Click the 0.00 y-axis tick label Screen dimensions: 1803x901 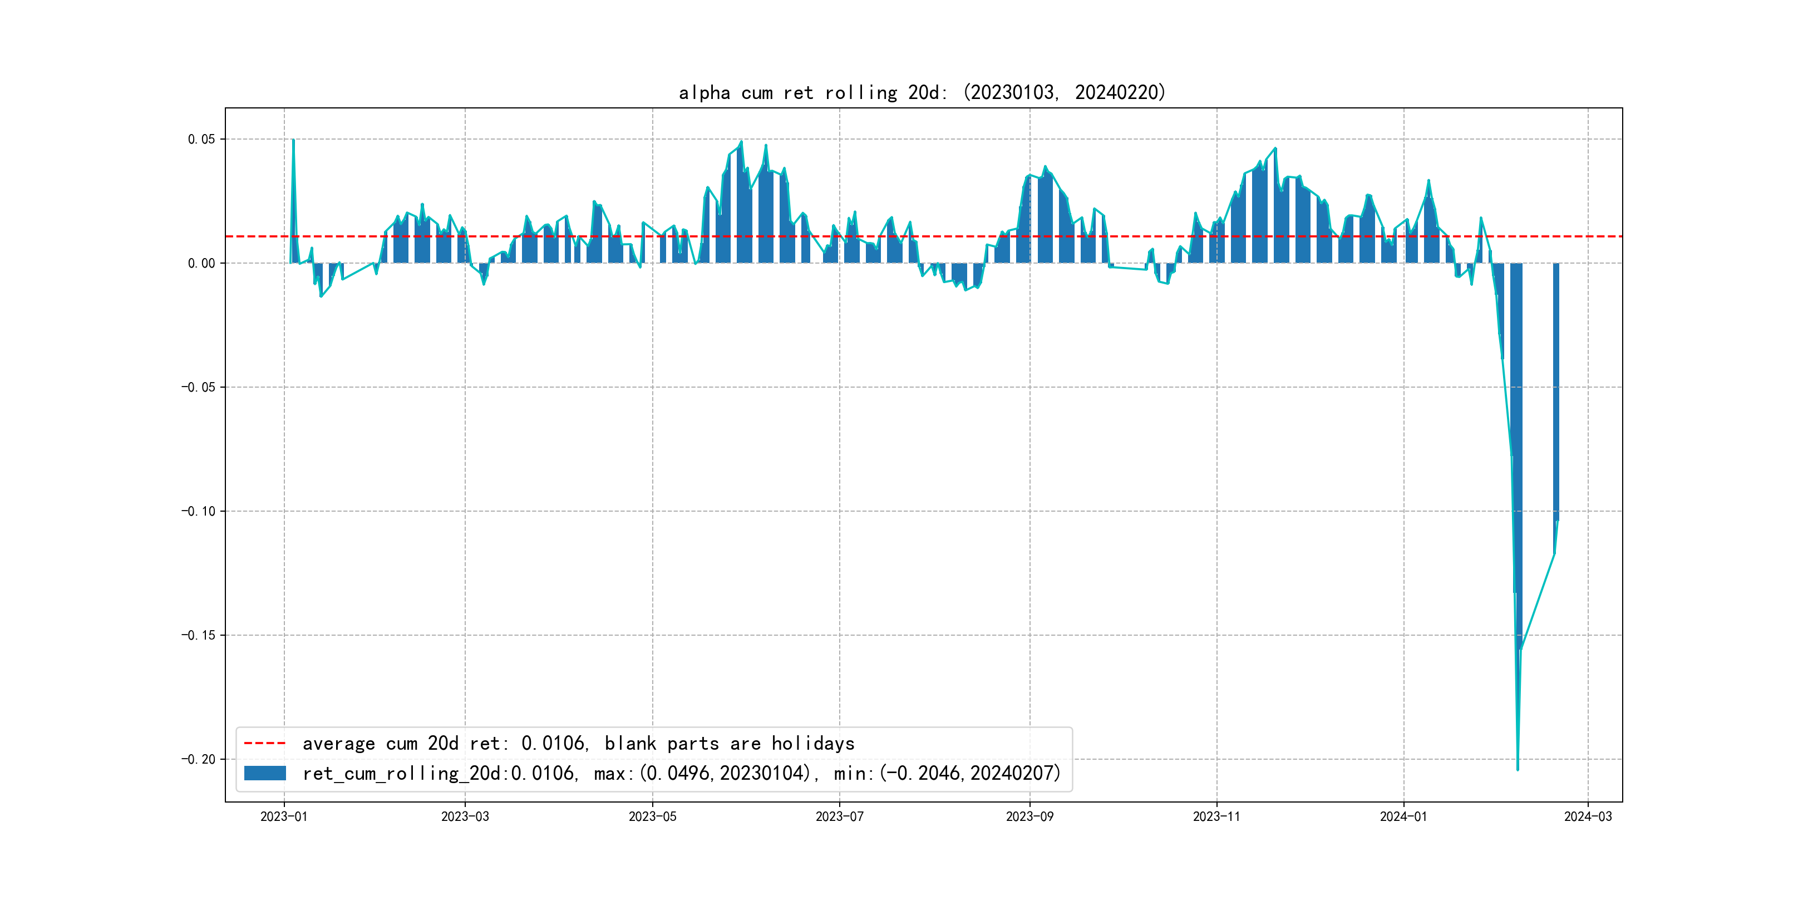pos(201,263)
